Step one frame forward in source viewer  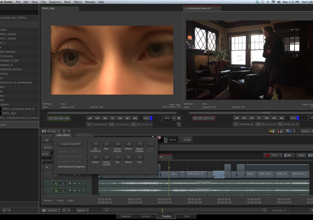(x=120, y=118)
